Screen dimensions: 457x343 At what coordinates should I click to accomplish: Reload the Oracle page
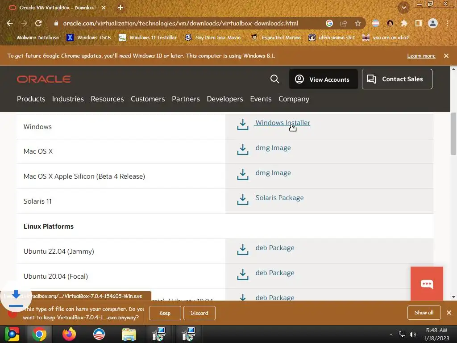[x=38, y=23]
